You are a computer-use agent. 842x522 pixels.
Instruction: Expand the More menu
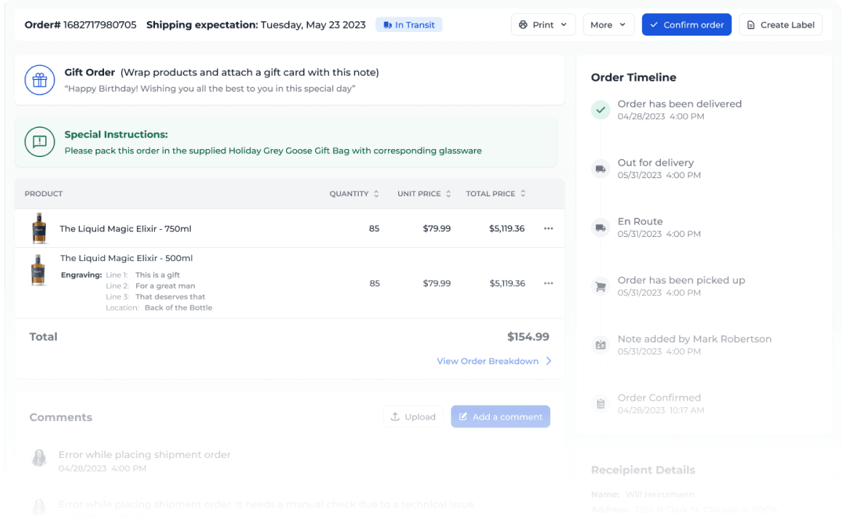(608, 25)
